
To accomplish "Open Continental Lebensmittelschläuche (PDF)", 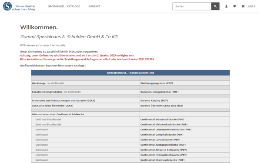I will (x=166, y=130).
